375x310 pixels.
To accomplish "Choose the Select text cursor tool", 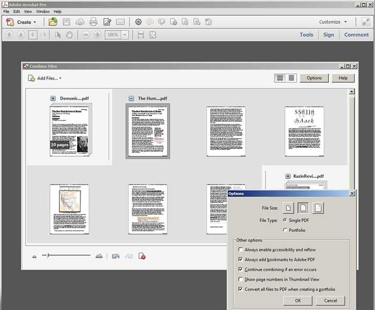I will 58,35.
